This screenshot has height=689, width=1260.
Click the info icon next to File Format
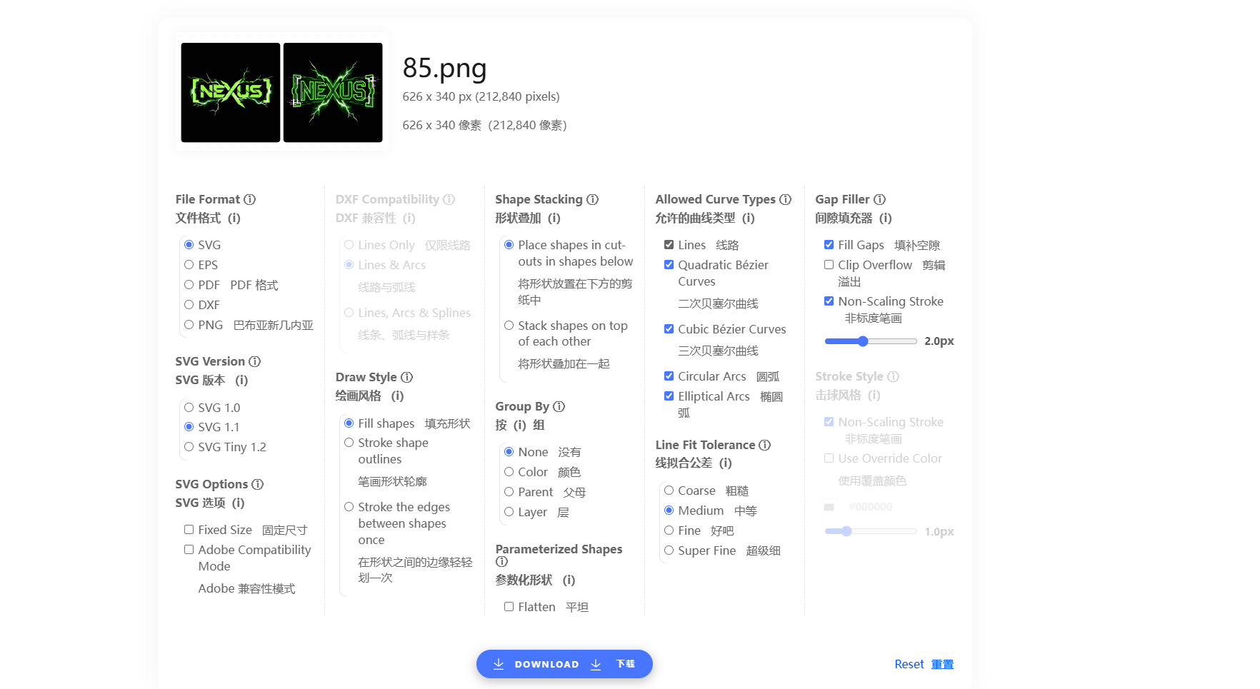249,200
